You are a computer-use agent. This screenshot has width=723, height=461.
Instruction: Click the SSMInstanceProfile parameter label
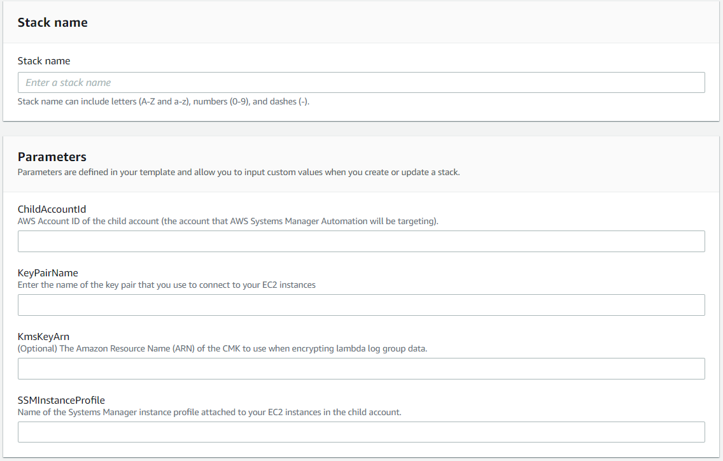(x=61, y=400)
